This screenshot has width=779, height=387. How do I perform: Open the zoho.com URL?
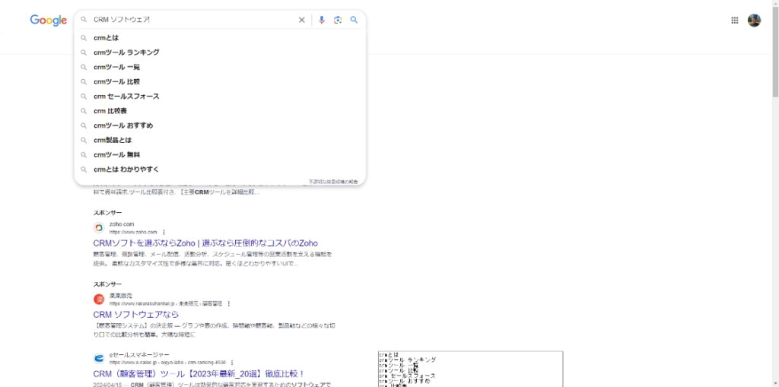coord(133,232)
